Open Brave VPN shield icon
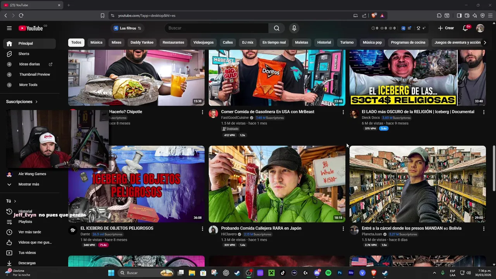 coord(482,15)
